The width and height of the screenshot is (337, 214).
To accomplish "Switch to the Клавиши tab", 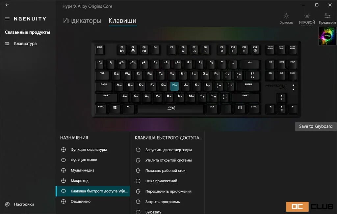I will pos(122,20).
